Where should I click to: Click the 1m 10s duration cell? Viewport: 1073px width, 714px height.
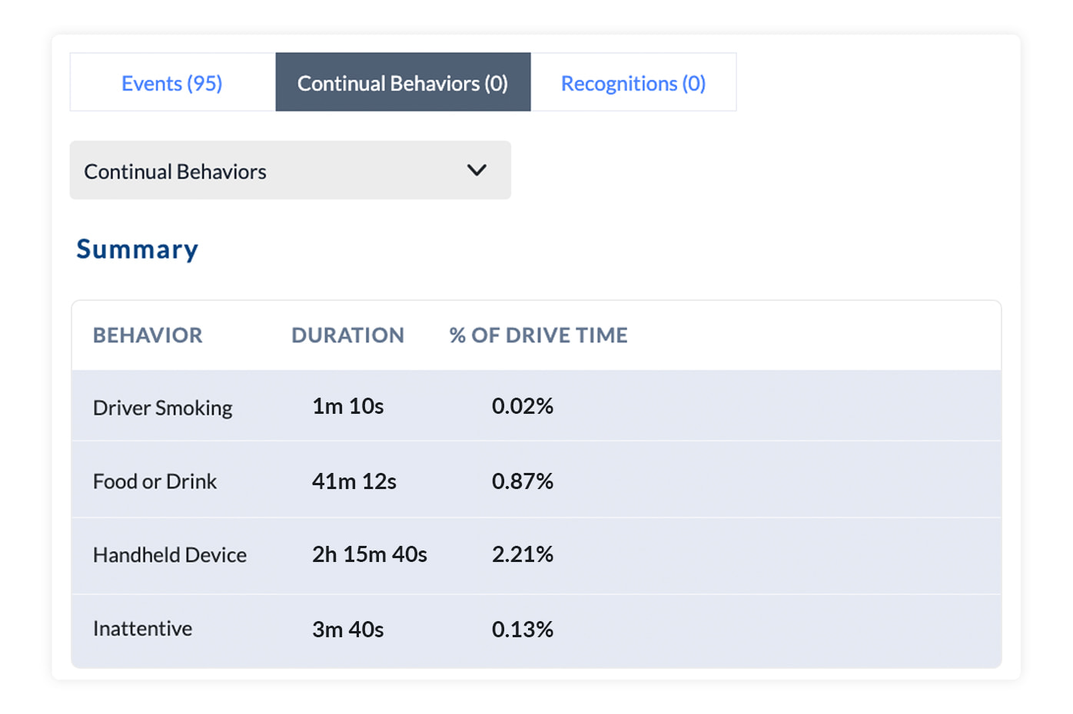[347, 407]
